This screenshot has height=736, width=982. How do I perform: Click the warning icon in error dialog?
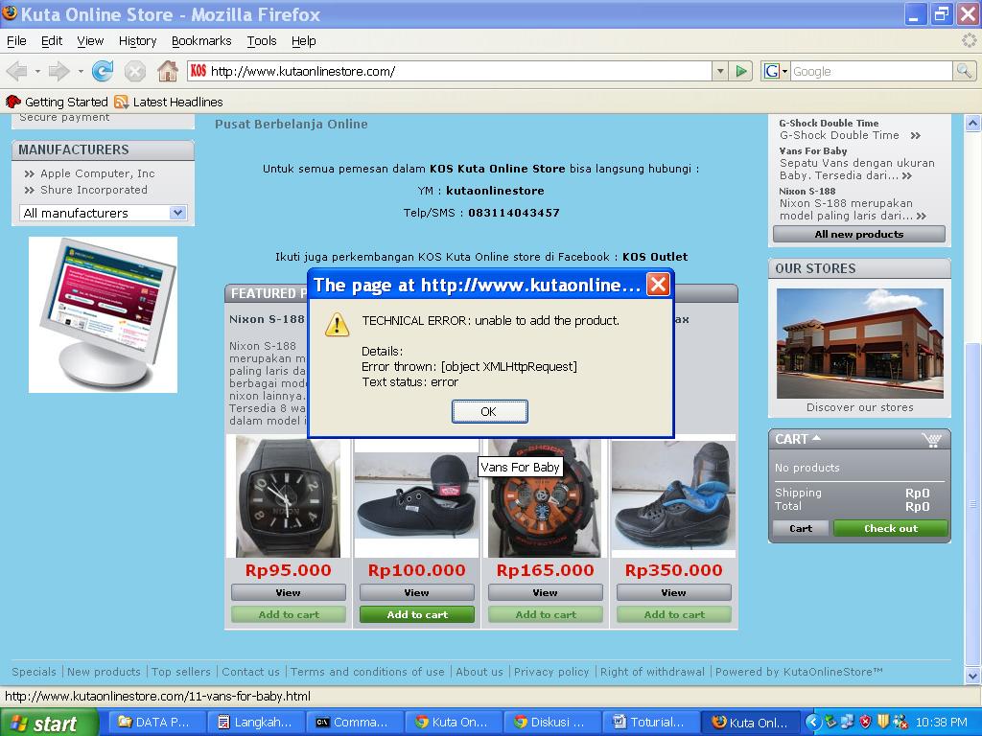337,324
